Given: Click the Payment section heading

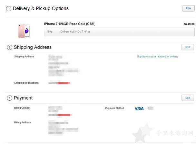Looking at the screenshot, I should (23, 98).
